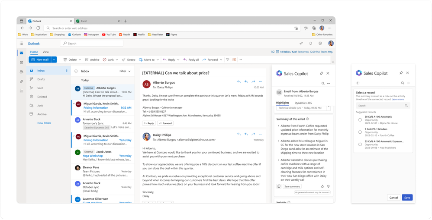The height and width of the screenshot is (220, 432).
Task: Open the To Do icon in rail
Action: [22, 91]
